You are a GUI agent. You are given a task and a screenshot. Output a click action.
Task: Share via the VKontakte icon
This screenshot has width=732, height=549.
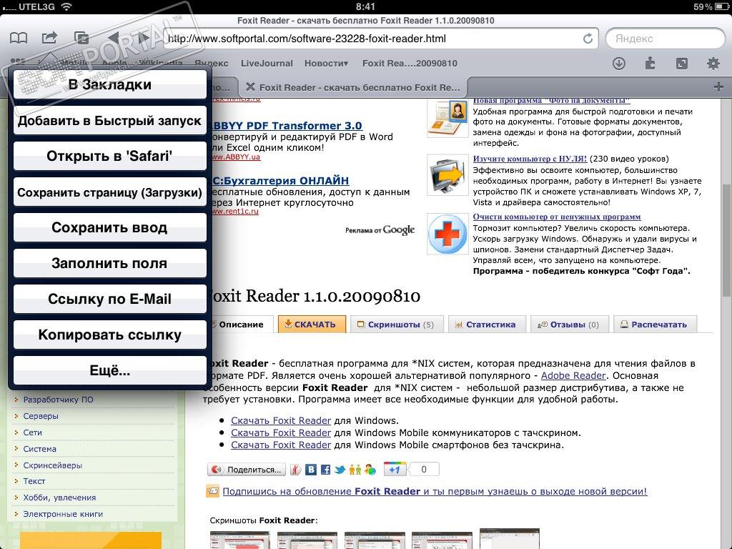(311, 470)
